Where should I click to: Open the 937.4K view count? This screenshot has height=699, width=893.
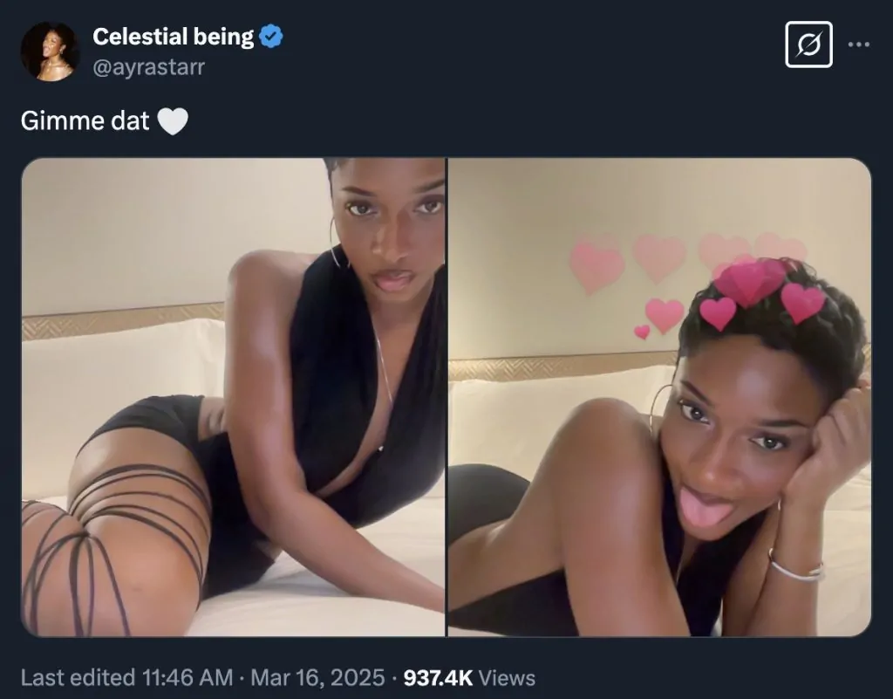[438, 678]
